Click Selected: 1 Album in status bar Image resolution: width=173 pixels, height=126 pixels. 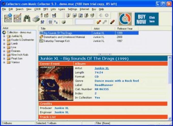(x=46, y=123)
